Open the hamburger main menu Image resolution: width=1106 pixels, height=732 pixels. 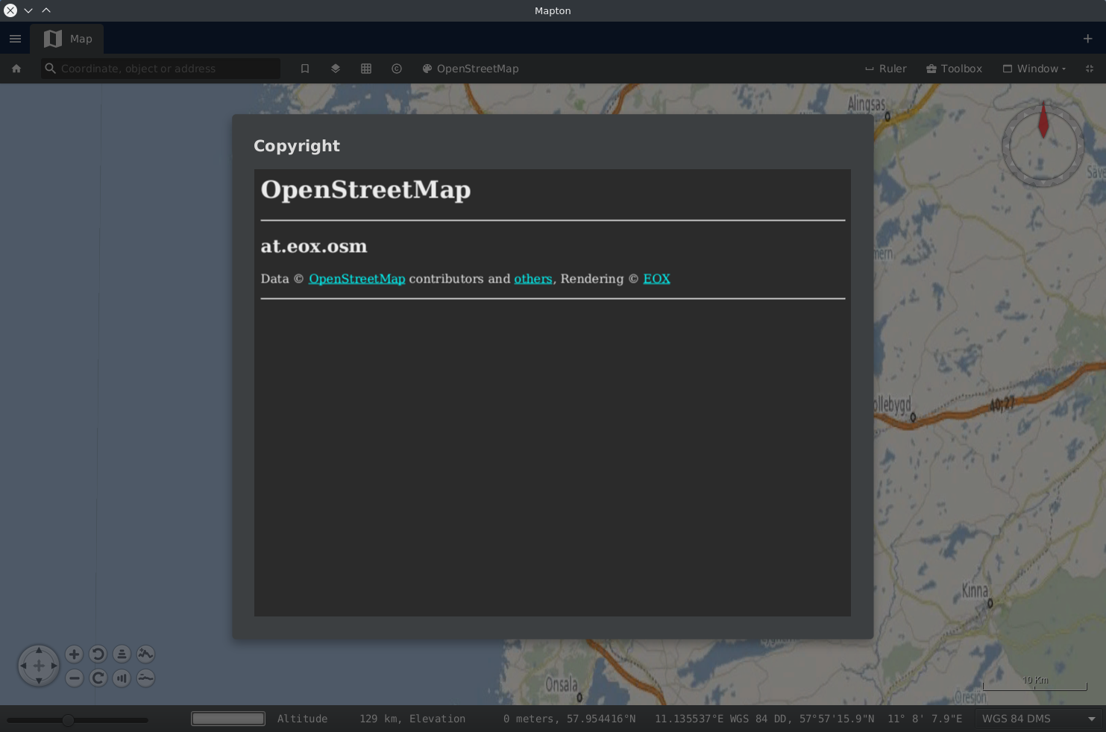point(15,39)
